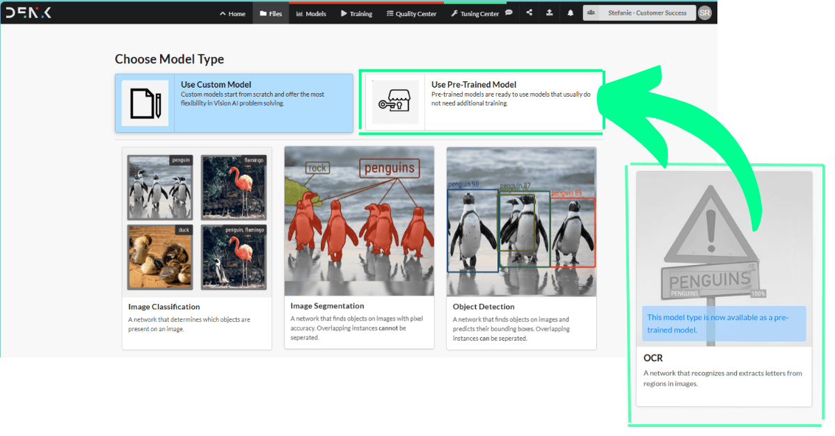Open the Files tab
Viewport: 835px width, 436px height.
click(271, 13)
